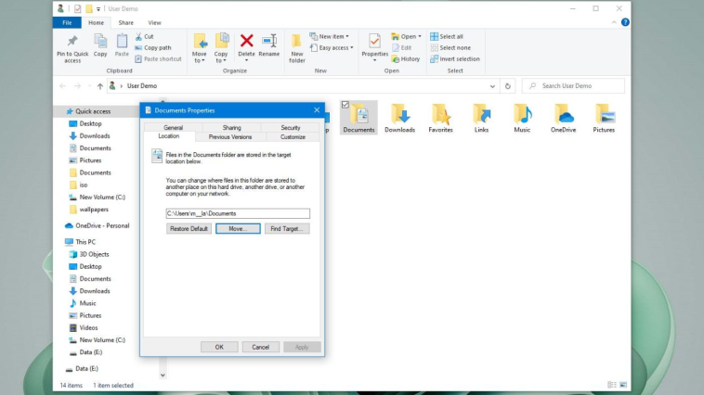This screenshot has height=395, width=704.
Task: Click the Paste ribbon icon
Action: click(122, 42)
